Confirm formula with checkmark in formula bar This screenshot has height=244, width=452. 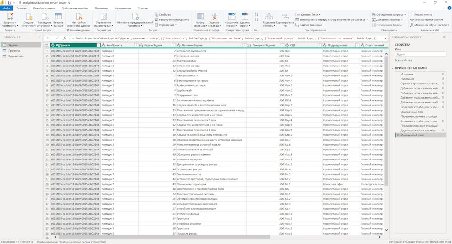(57, 38)
